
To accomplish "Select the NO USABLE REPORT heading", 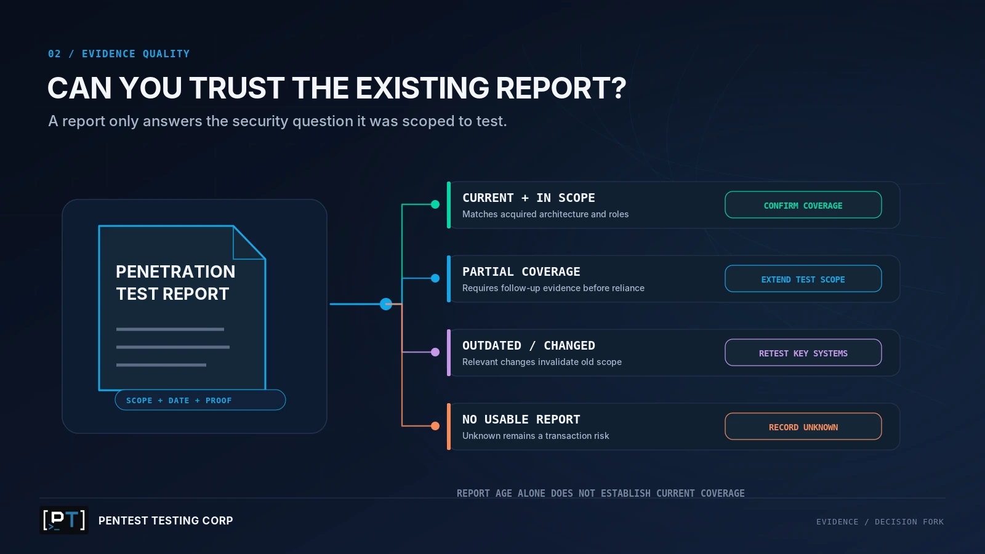I will 521,419.
